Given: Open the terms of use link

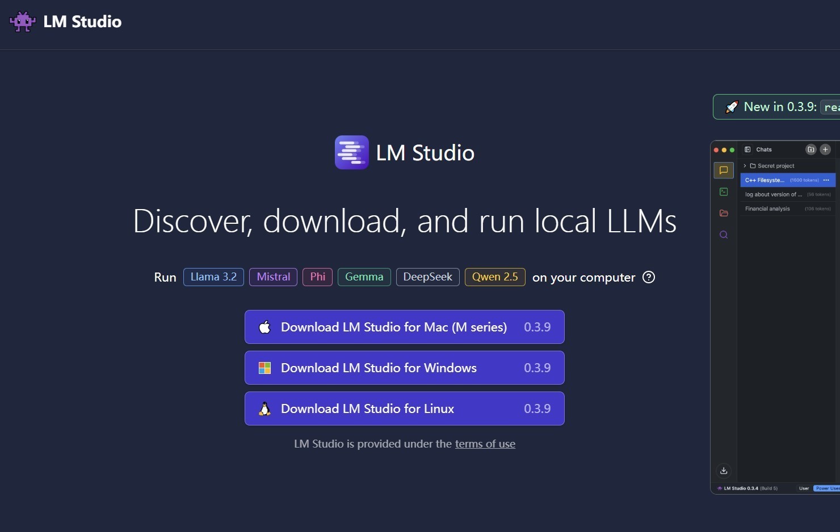Looking at the screenshot, I should [485, 444].
